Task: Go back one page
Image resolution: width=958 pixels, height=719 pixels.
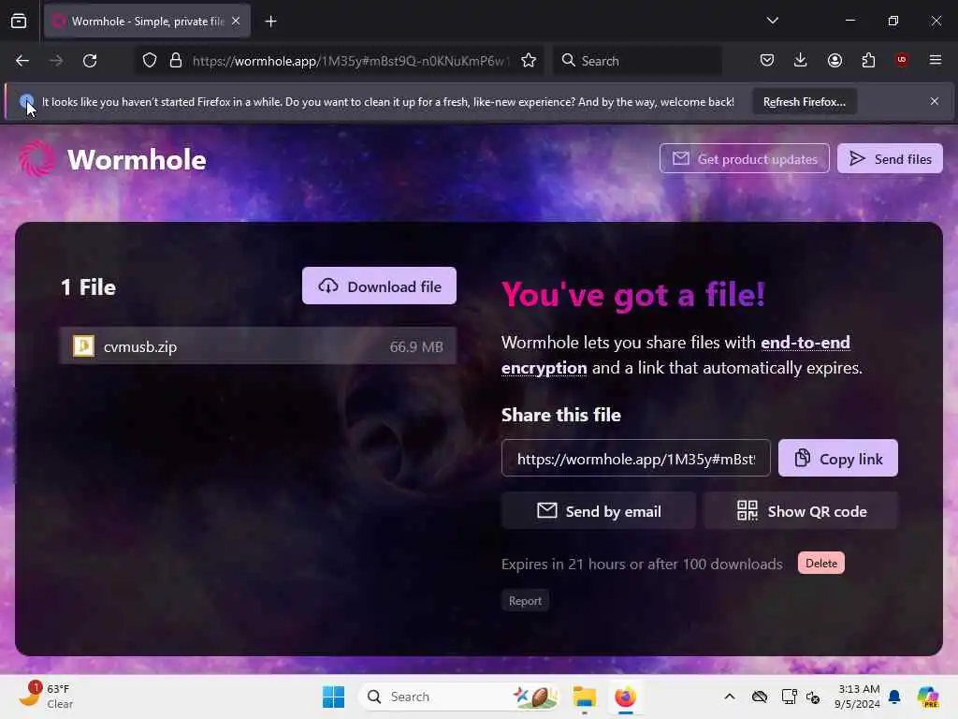Action: click(22, 61)
